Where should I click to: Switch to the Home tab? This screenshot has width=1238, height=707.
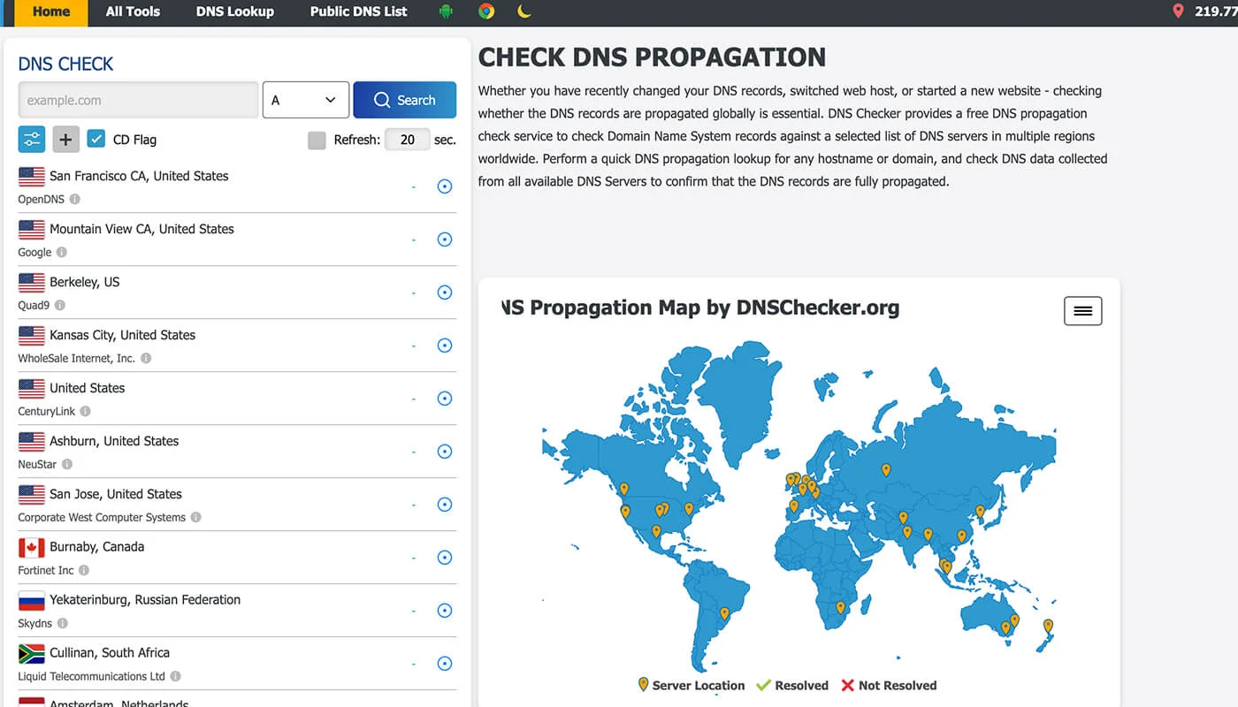tap(51, 11)
